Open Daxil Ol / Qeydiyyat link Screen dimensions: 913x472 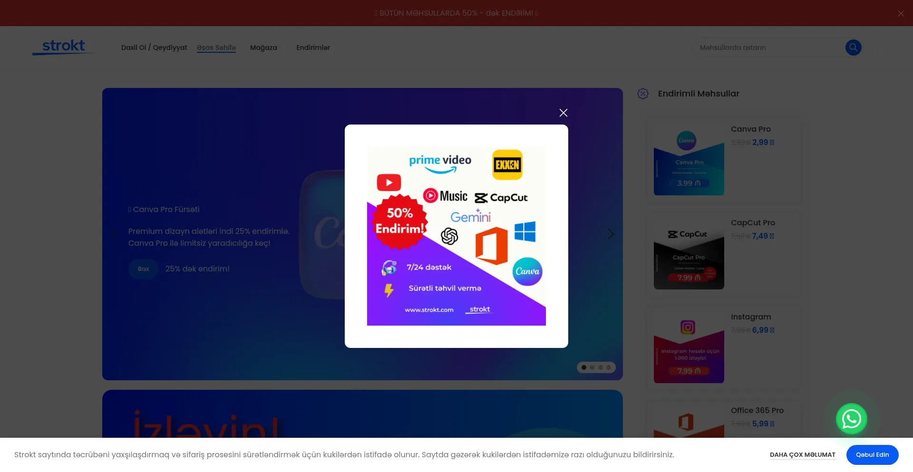[x=154, y=48]
